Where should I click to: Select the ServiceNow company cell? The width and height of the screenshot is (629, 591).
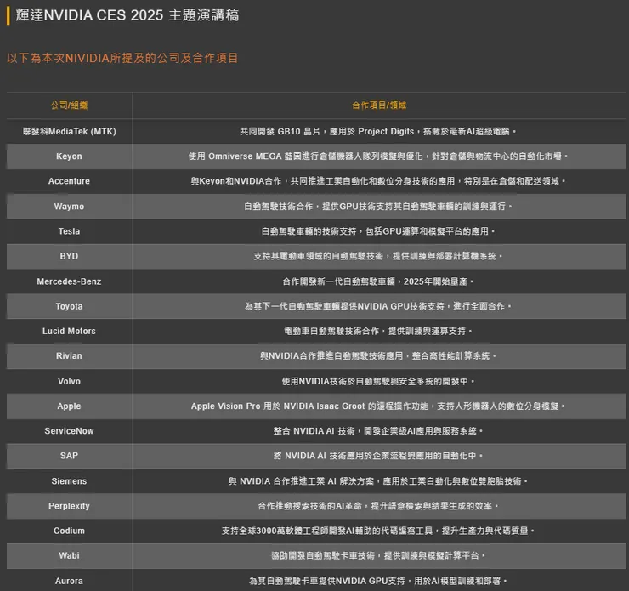pos(69,431)
